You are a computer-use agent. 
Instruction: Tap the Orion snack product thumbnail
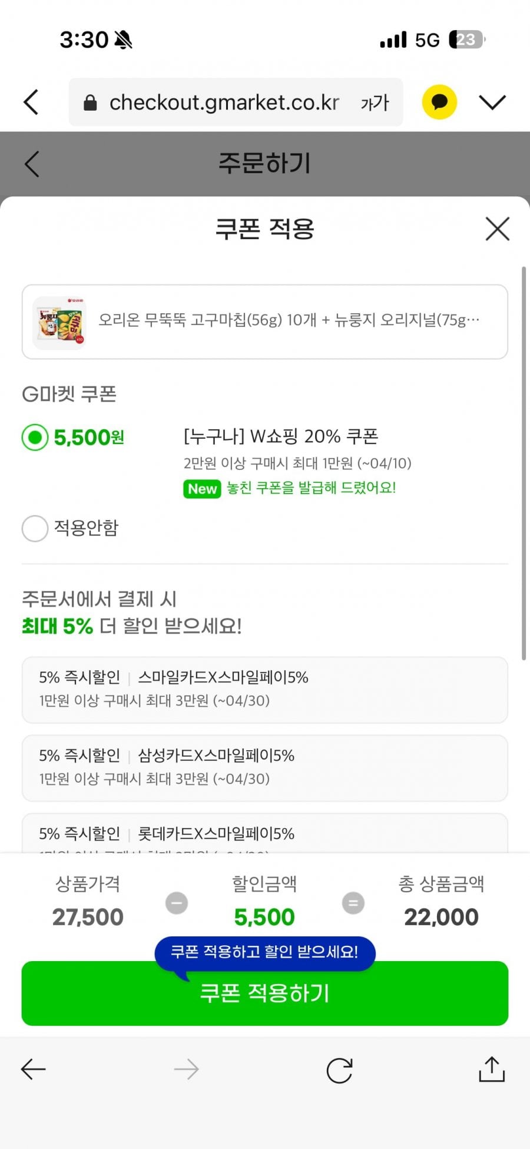point(59,323)
